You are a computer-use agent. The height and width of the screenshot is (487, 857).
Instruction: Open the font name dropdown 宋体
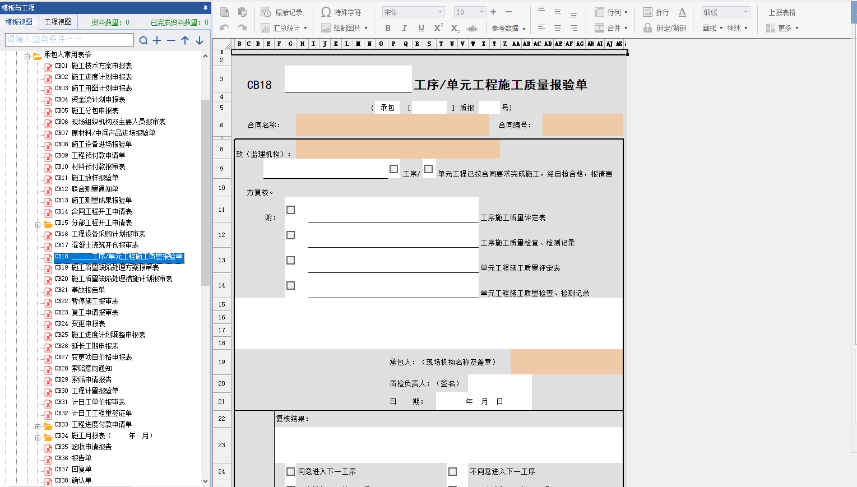point(414,12)
